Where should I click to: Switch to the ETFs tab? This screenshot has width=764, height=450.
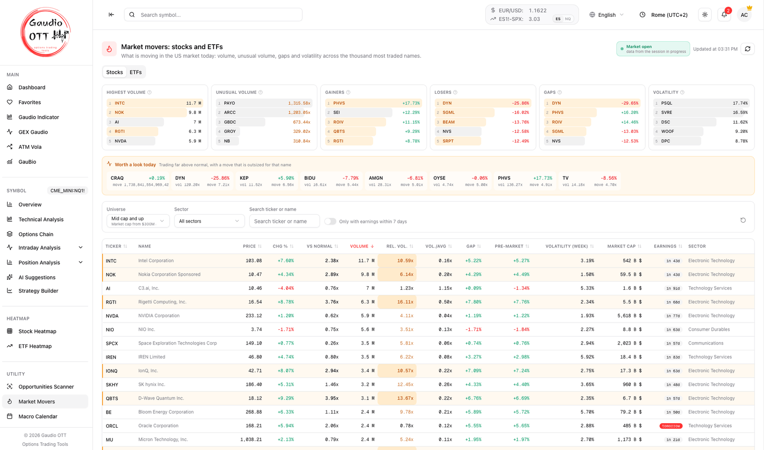click(x=136, y=72)
